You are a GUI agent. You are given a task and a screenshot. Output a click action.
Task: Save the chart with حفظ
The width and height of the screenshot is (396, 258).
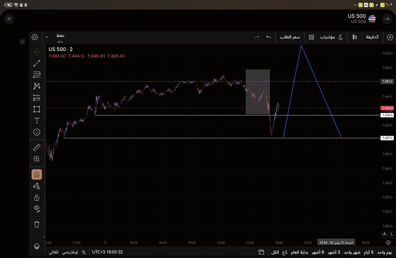[60, 36]
